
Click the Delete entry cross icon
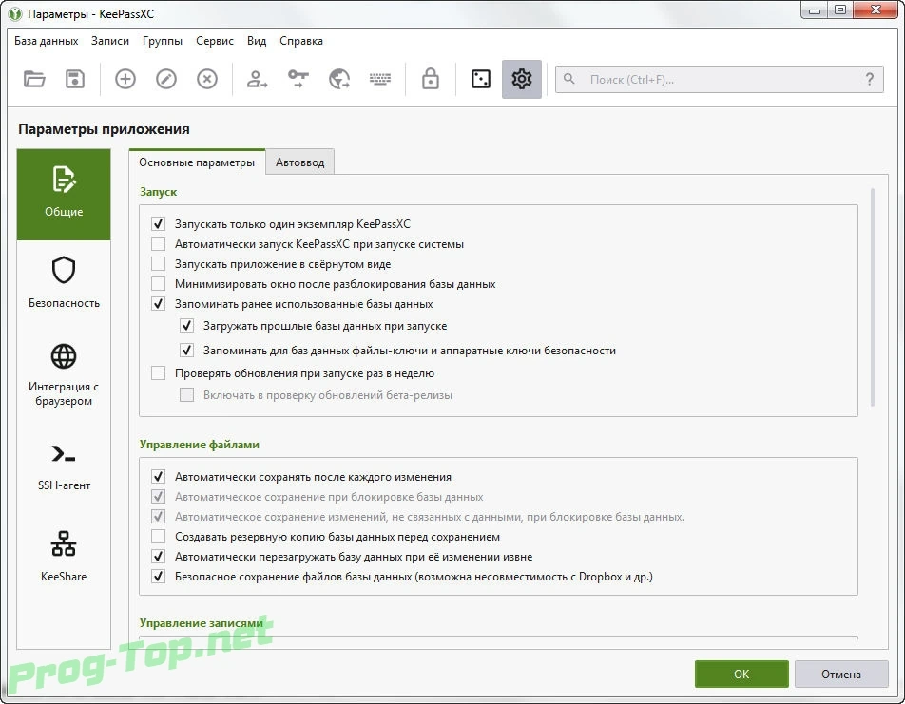click(207, 79)
